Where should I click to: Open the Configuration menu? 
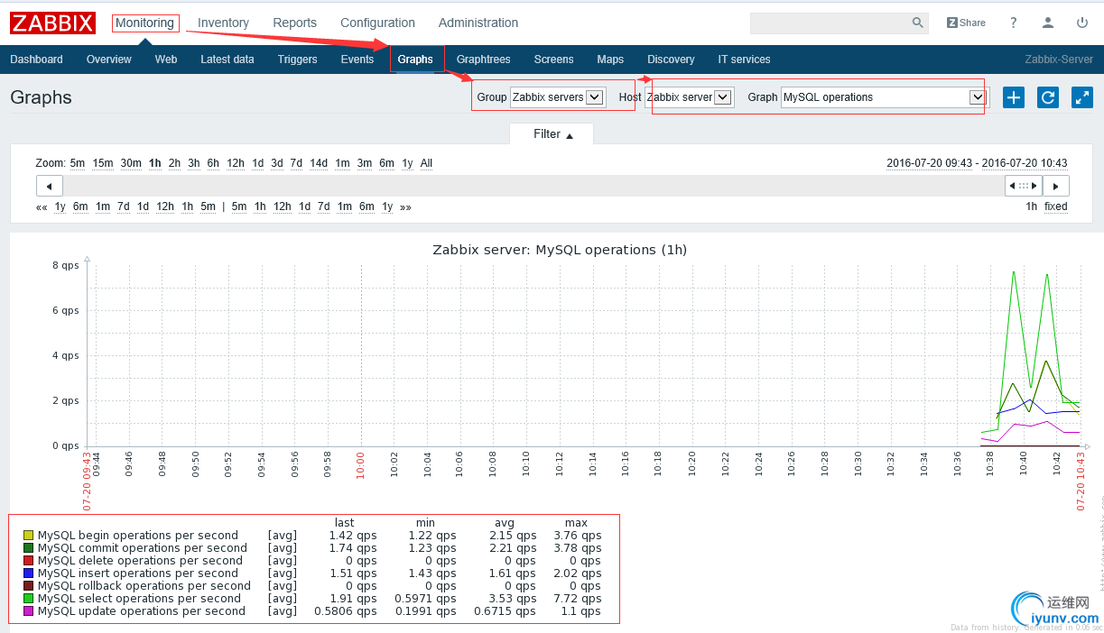pos(377,23)
